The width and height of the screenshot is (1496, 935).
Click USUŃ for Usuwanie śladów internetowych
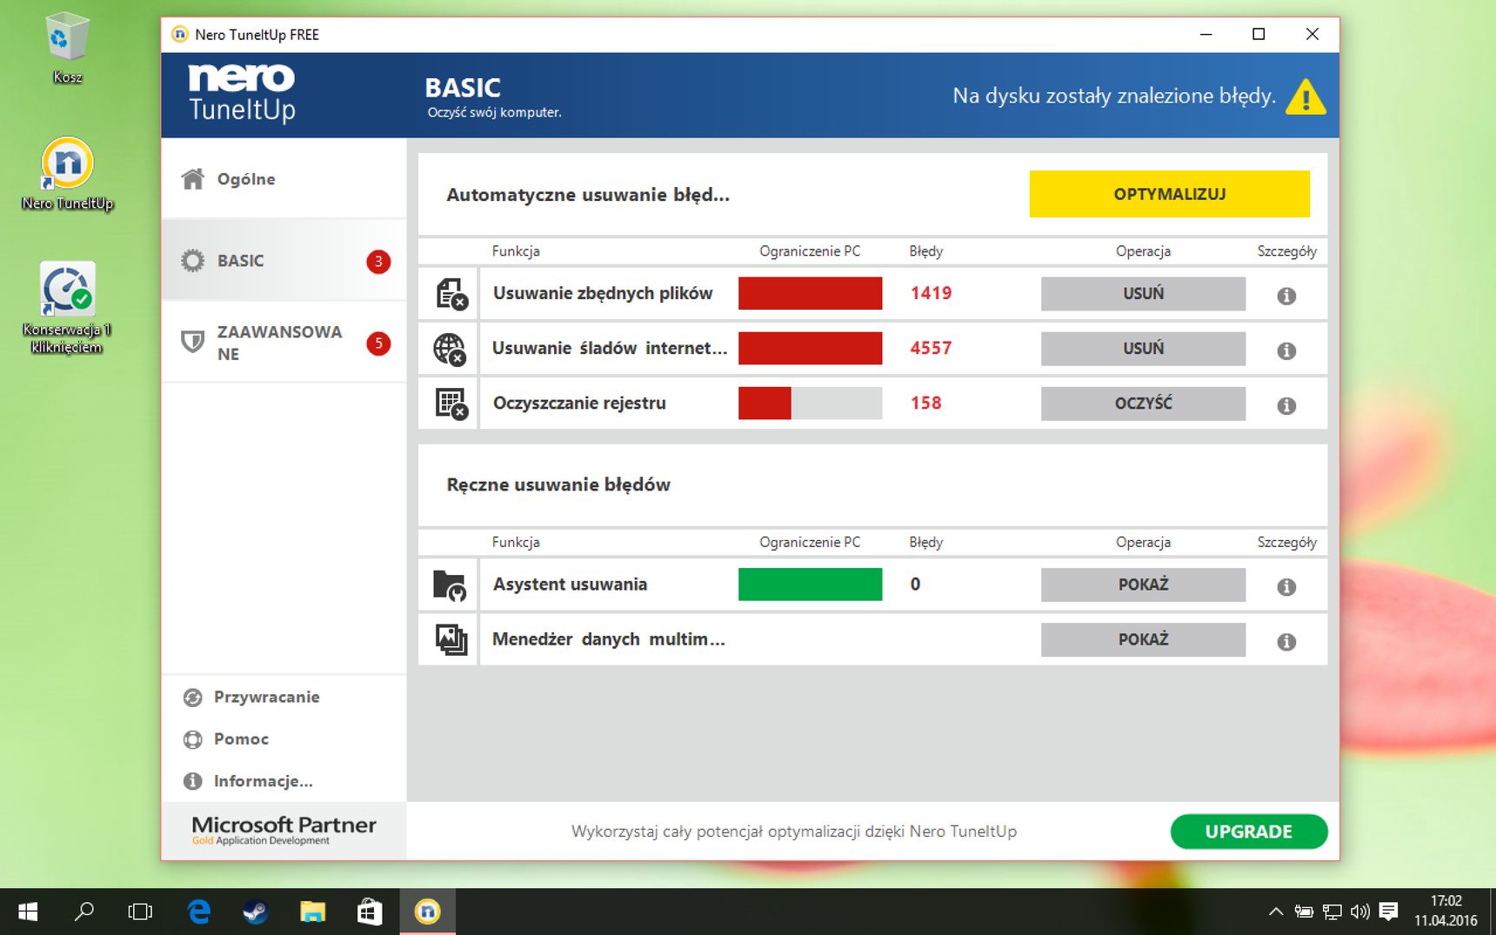coord(1143,349)
